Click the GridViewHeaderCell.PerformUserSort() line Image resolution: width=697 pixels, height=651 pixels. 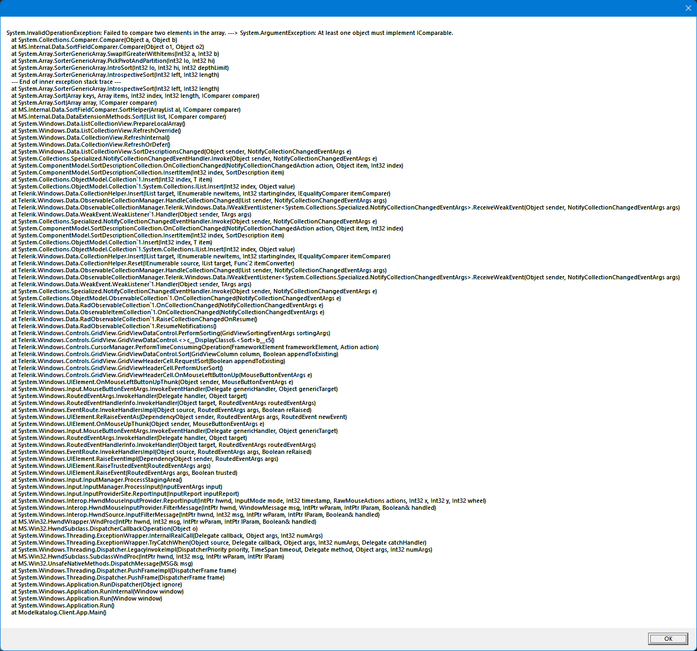pos(117,368)
